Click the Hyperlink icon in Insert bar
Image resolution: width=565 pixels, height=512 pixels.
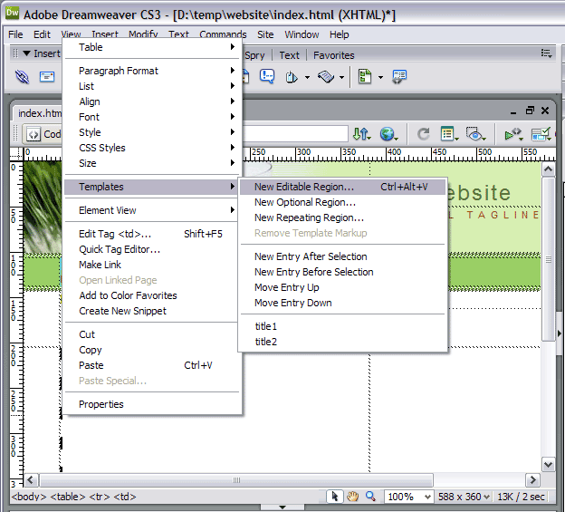point(23,76)
